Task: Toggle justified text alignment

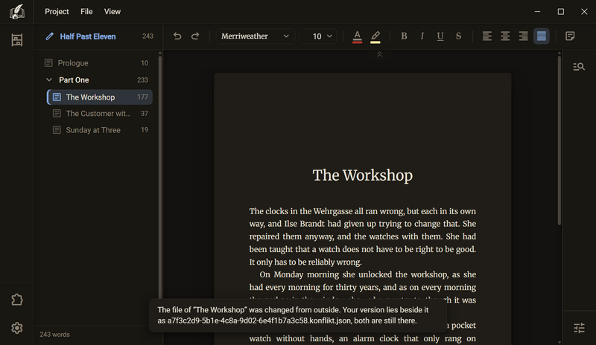Action: 542,36
